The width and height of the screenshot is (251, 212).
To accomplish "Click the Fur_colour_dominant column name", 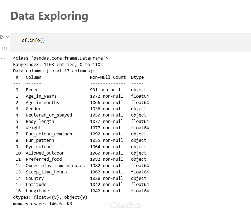I will pos(50,134).
